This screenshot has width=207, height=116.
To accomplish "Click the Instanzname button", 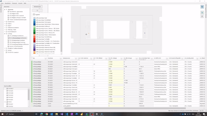I will [38, 6].
